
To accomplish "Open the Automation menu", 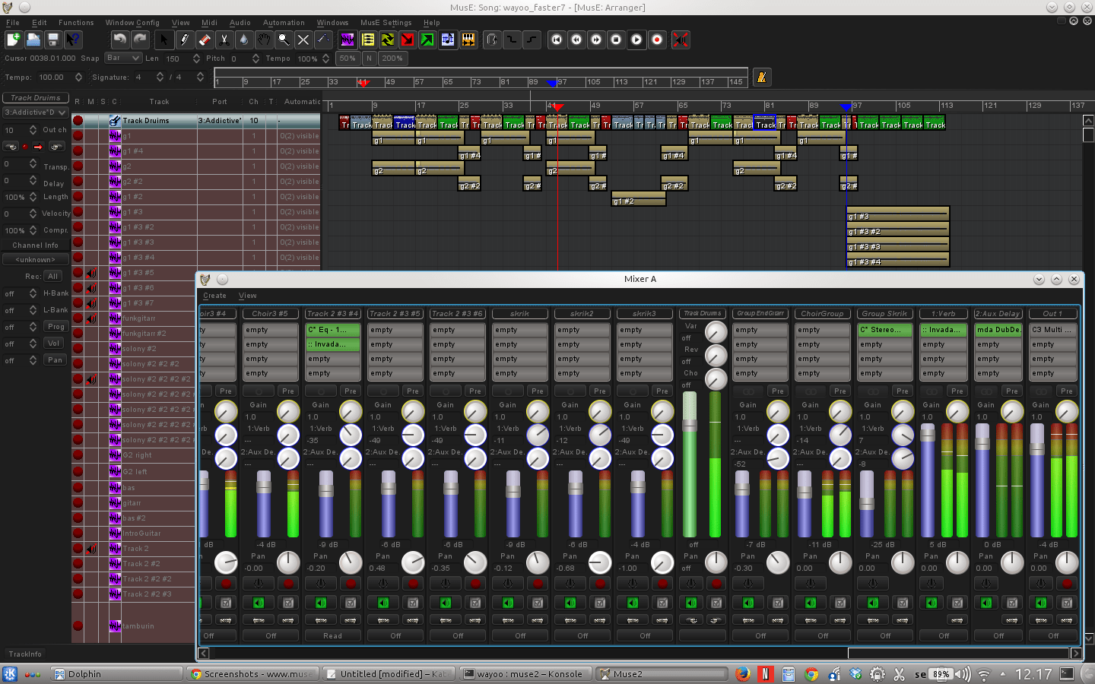I will click(x=284, y=22).
